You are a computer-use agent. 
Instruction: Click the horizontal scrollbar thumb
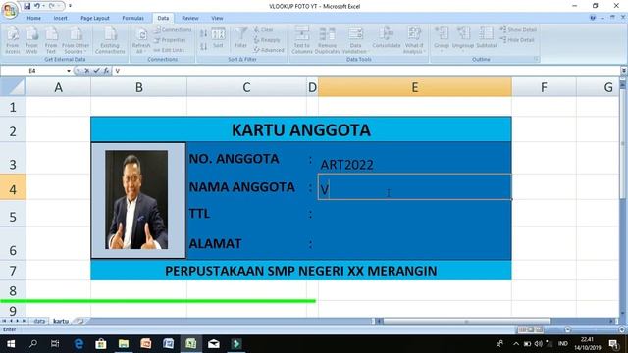(467, 321)
